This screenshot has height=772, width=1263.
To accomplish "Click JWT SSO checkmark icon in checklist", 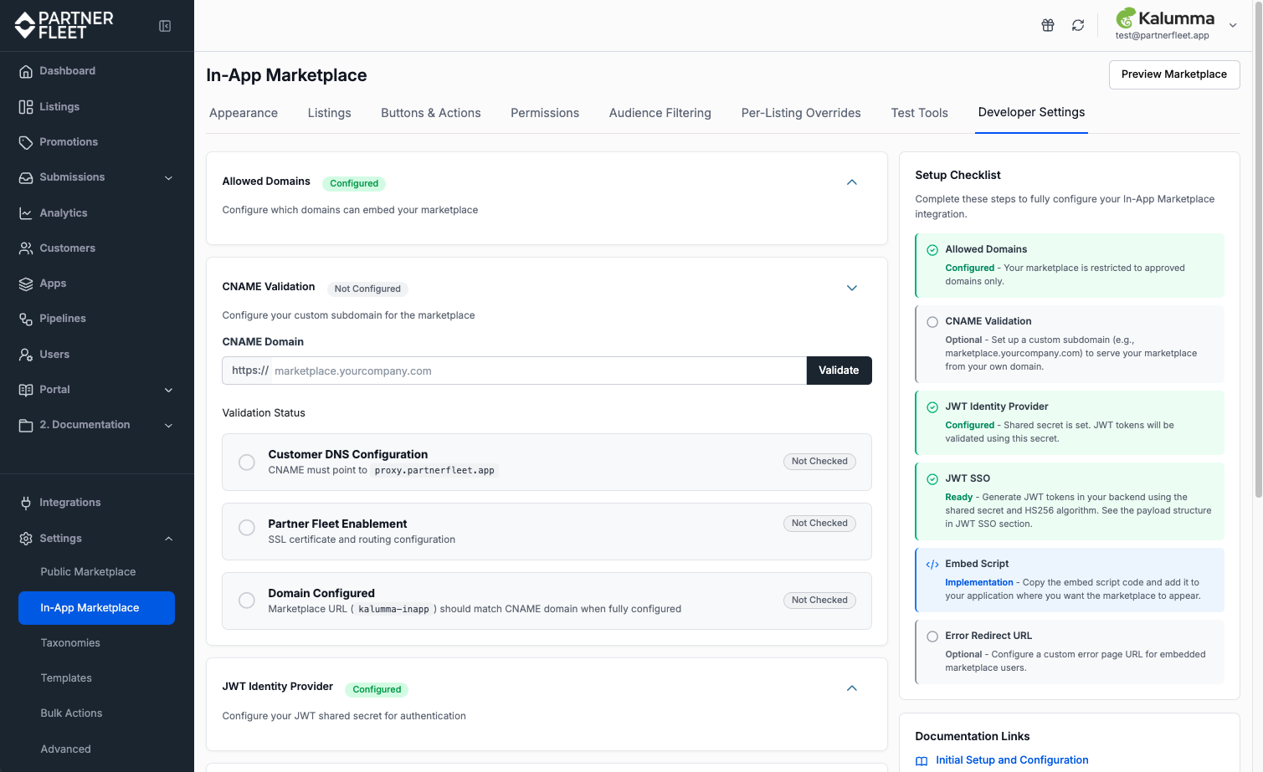I will [932, 479].
